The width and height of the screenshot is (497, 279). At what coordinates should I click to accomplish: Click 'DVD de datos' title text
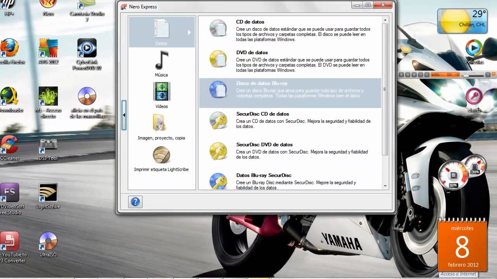tap(252, 52)
